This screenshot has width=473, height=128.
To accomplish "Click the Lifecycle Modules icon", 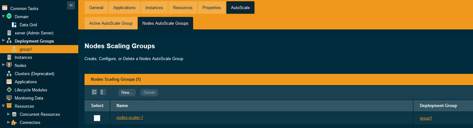I will (x=9, y=90).
